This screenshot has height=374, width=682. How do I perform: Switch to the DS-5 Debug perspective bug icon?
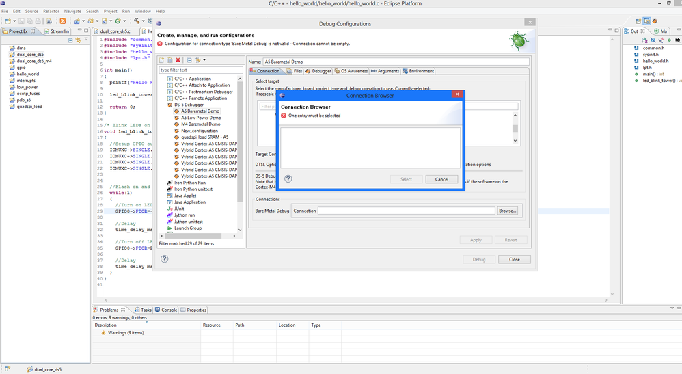[655, 21]
